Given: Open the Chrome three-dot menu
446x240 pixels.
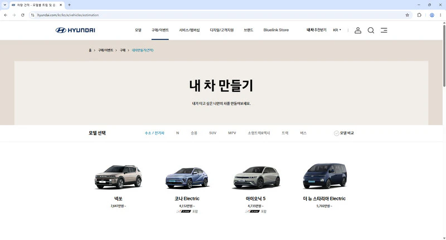Looking at the screenshot, I should (x=440, y=15).
